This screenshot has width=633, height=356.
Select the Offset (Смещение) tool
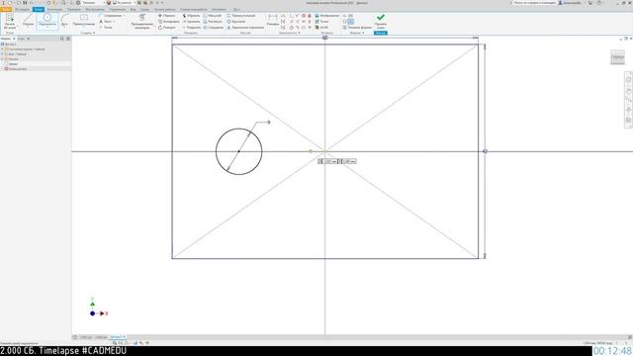tap(214, 28)
